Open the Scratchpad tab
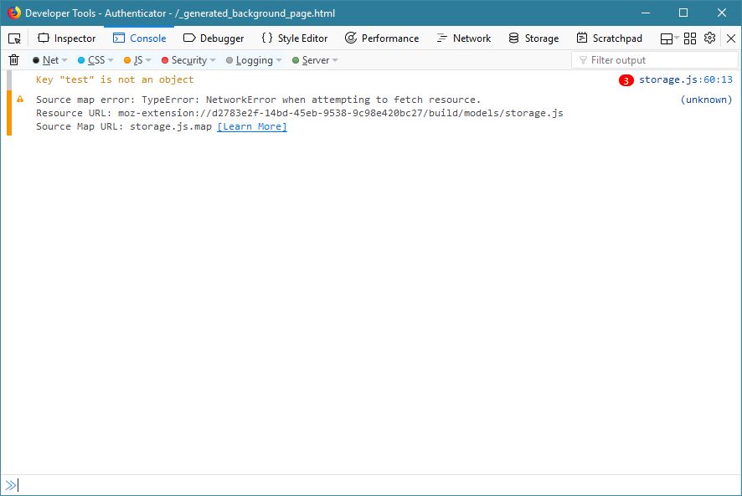742x496 pixels. [x=610, y=38]
